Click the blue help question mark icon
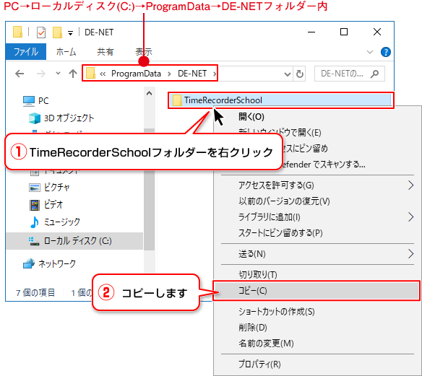This screenshot has height=376, width=422. click(385, 52)
